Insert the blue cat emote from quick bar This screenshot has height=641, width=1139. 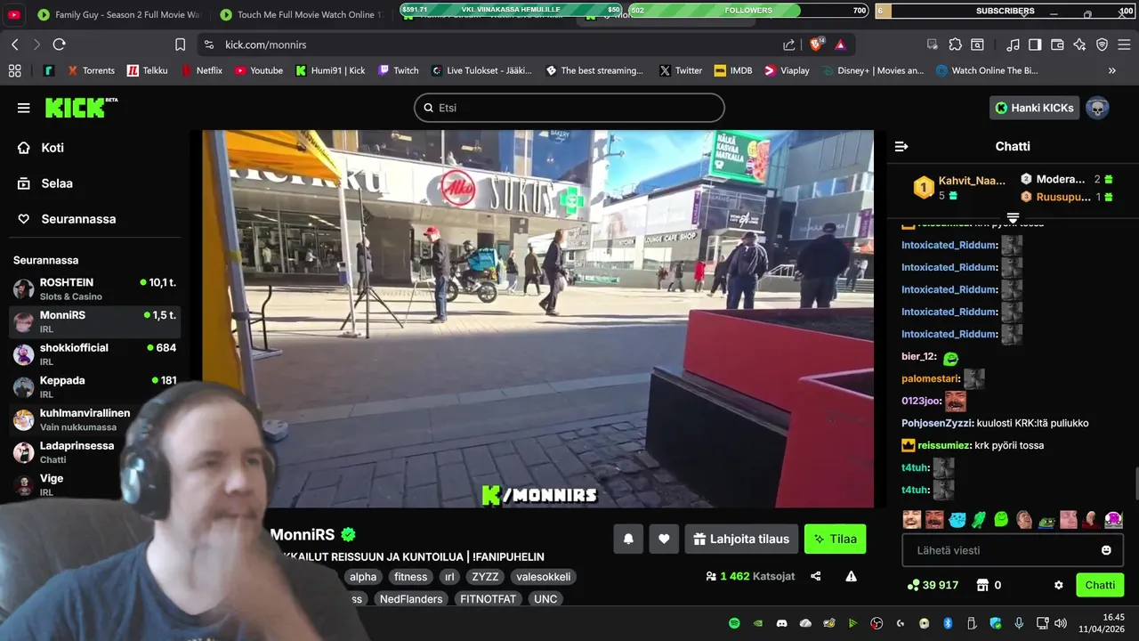click(x=957, y=519)
